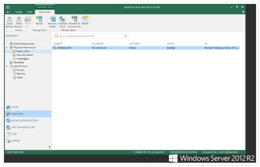Sort the list by IP Address column
Viewport: 260px width, 167px height.
pyautogui.click(x=97, y=44)
